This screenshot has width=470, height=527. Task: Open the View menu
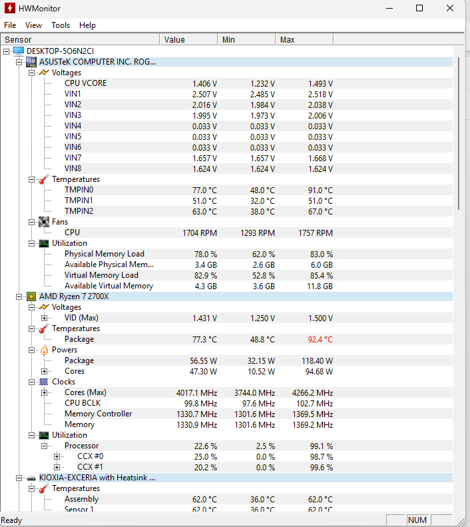33,25
